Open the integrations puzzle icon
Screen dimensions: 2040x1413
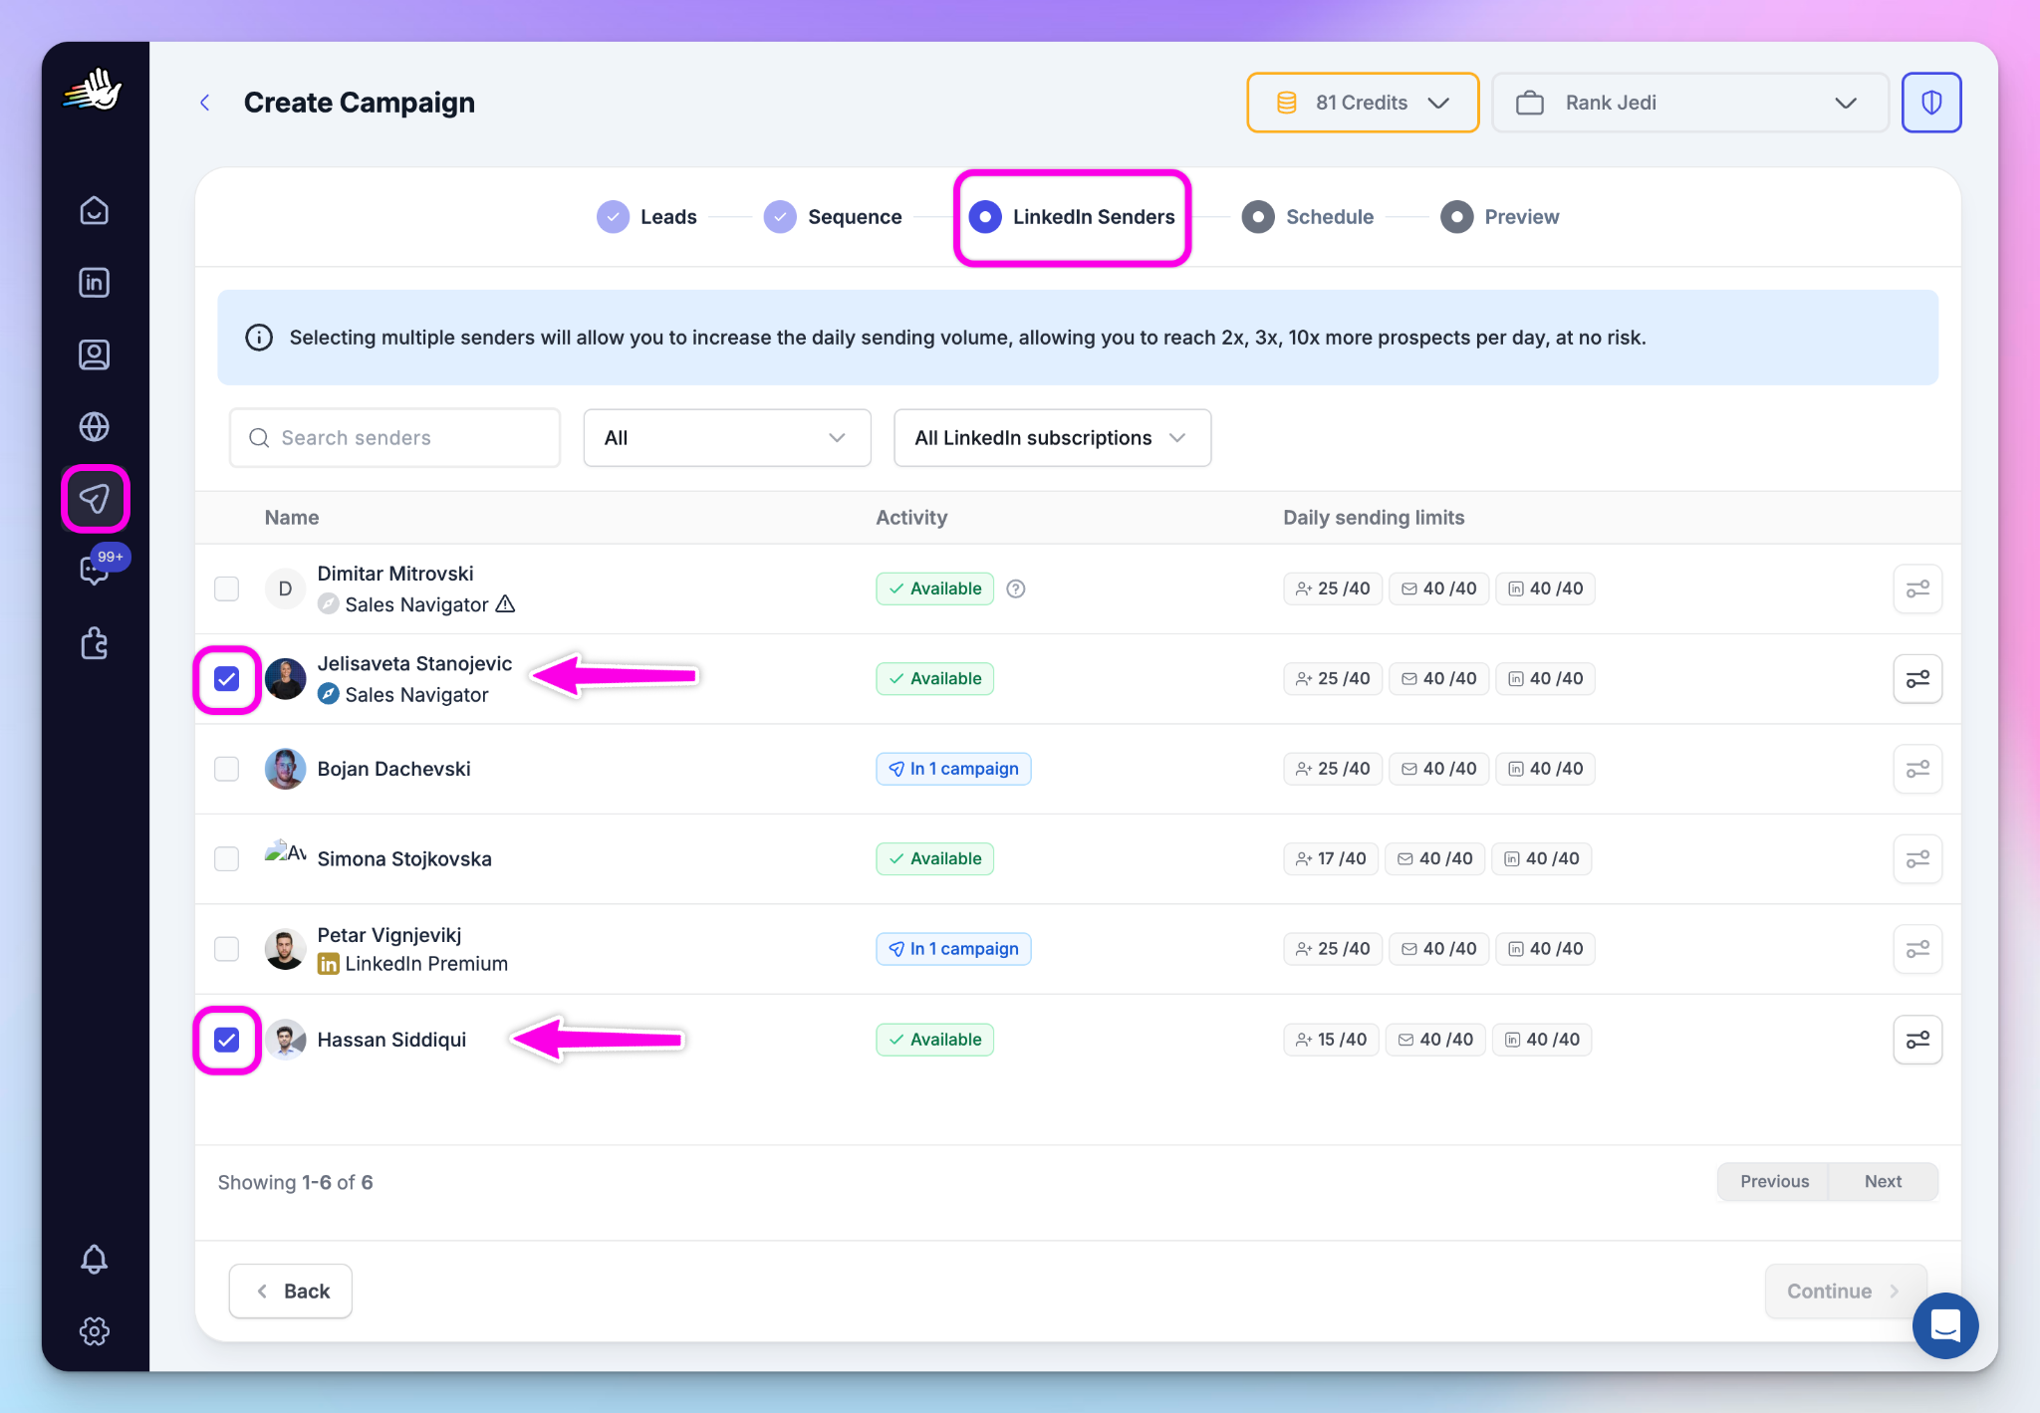pos(95,642)
